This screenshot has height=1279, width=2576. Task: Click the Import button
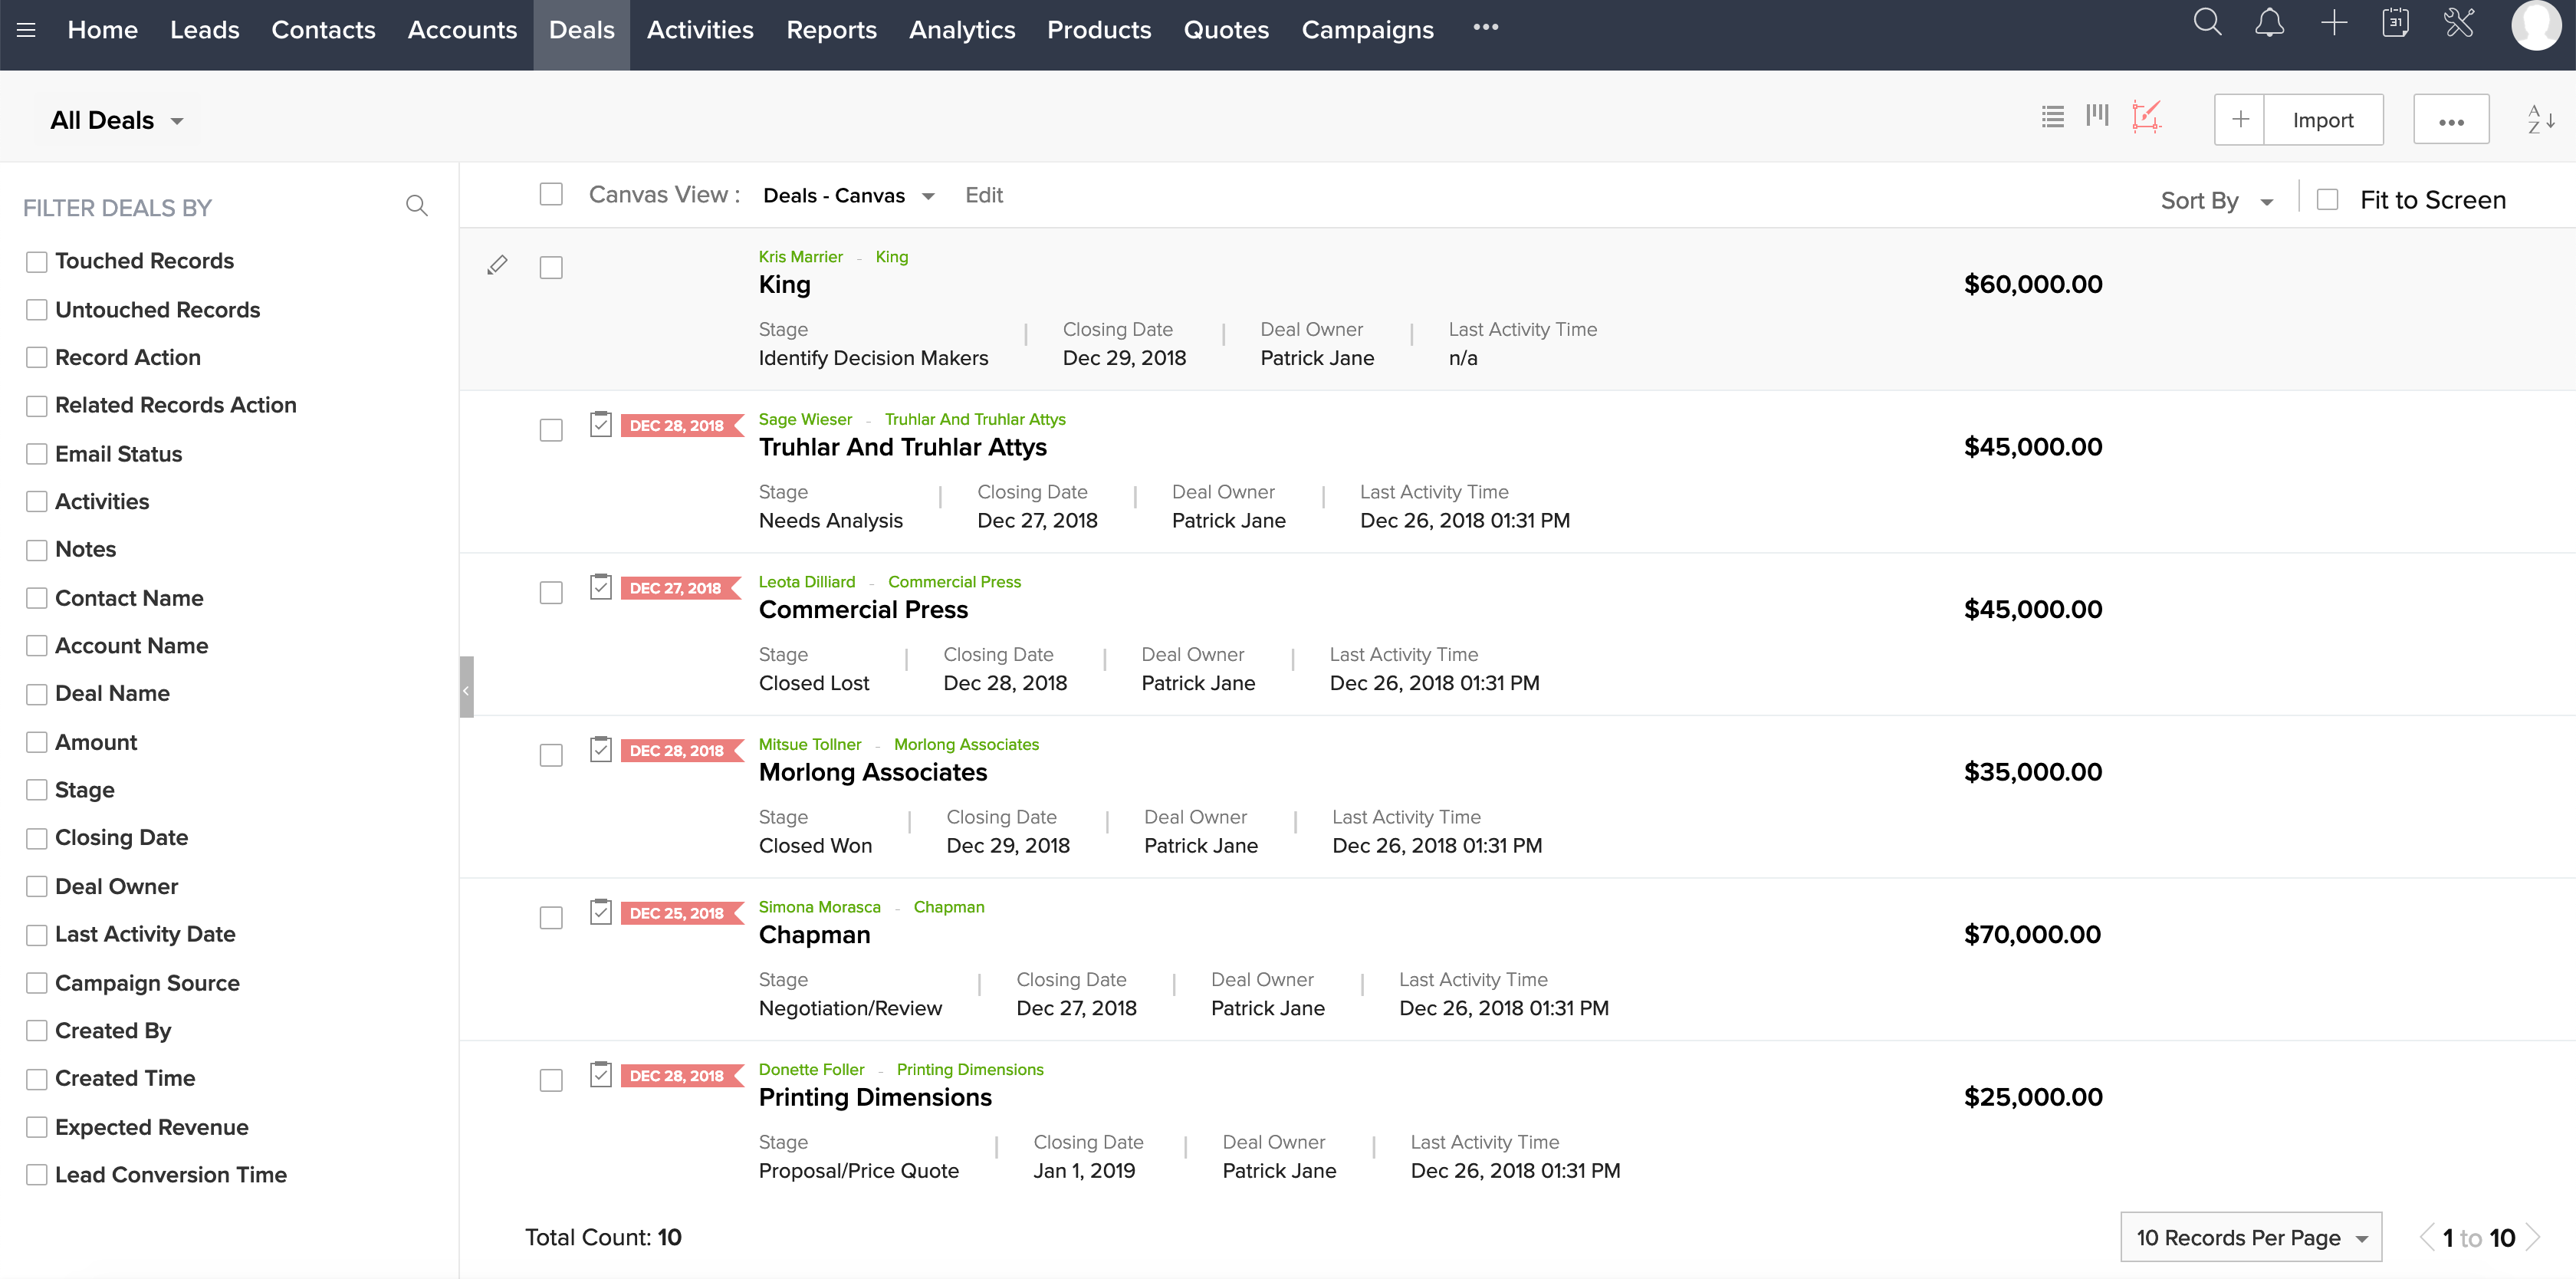click(x=2323, y=119)
